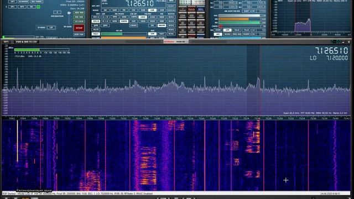Select LSB demodulation mode
Viewport: 354px width, 199px height.
coord(152,10)
